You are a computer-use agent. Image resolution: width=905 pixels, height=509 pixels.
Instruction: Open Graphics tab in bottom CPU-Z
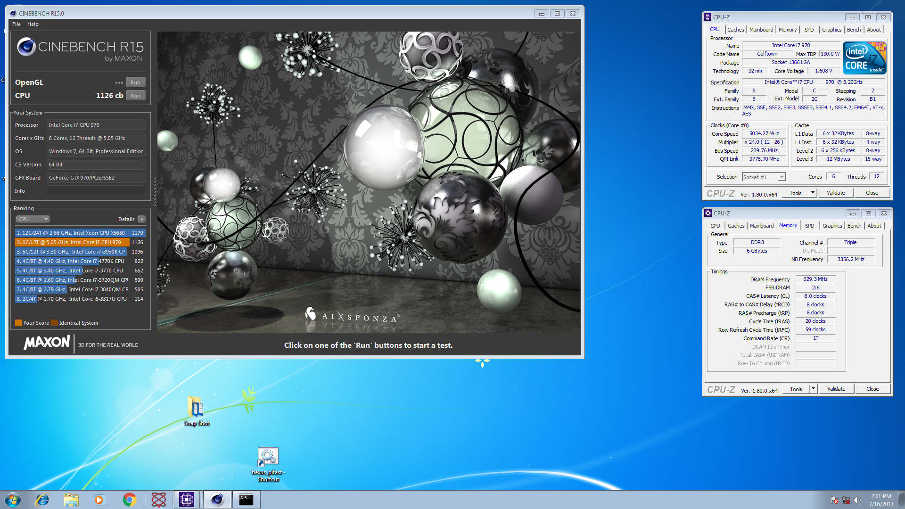pyautogui.click(x=832, y=226)
